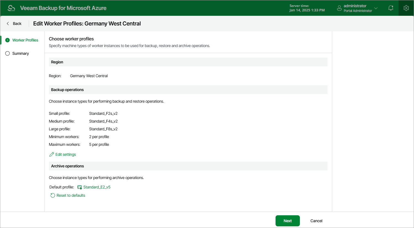Click the server time Jan 14, 2025 text

point(307,10)
